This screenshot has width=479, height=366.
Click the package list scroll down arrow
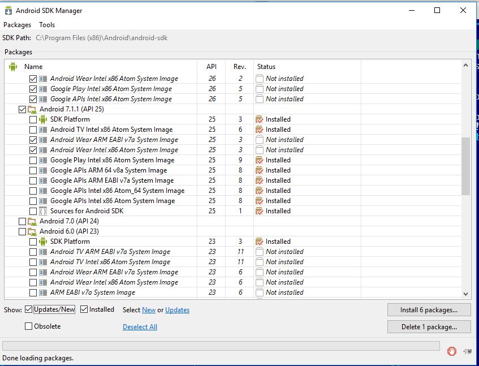pos(465,294)
